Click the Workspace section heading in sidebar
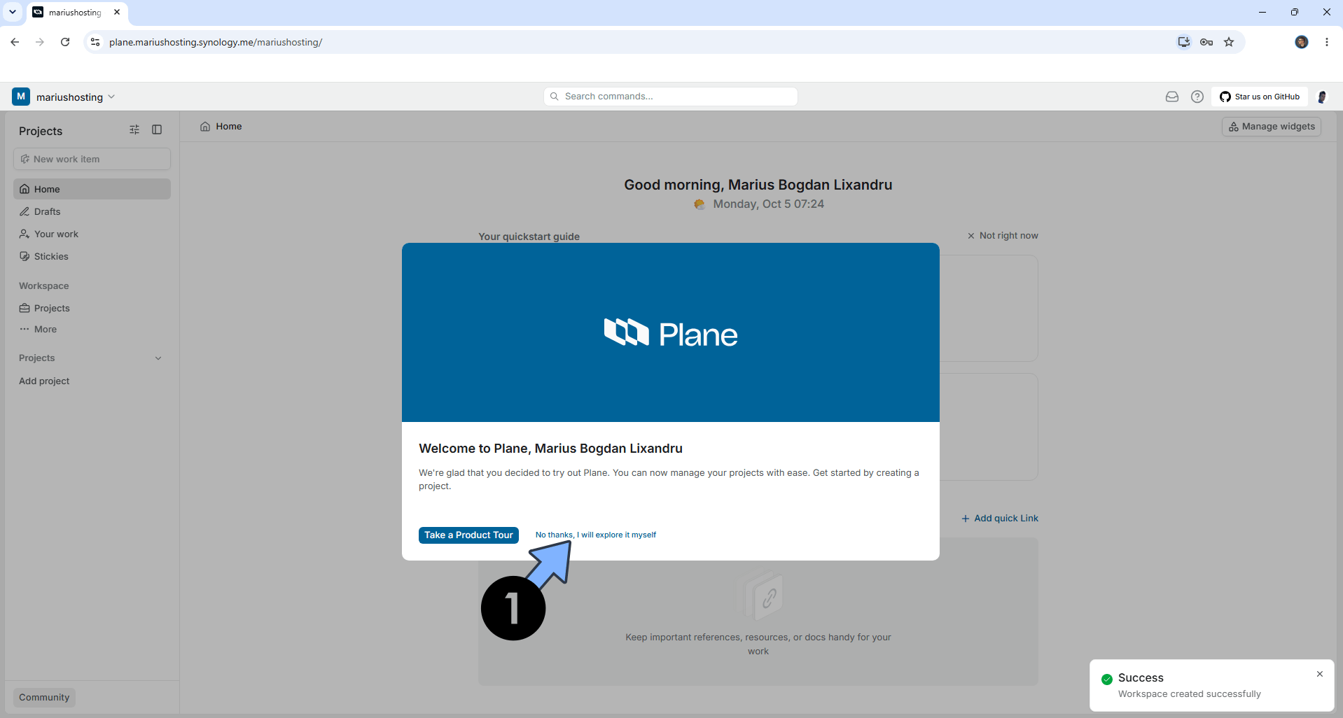1343x718 pixels. (44, 286)
